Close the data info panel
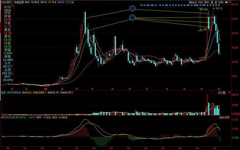 [13, 6]
